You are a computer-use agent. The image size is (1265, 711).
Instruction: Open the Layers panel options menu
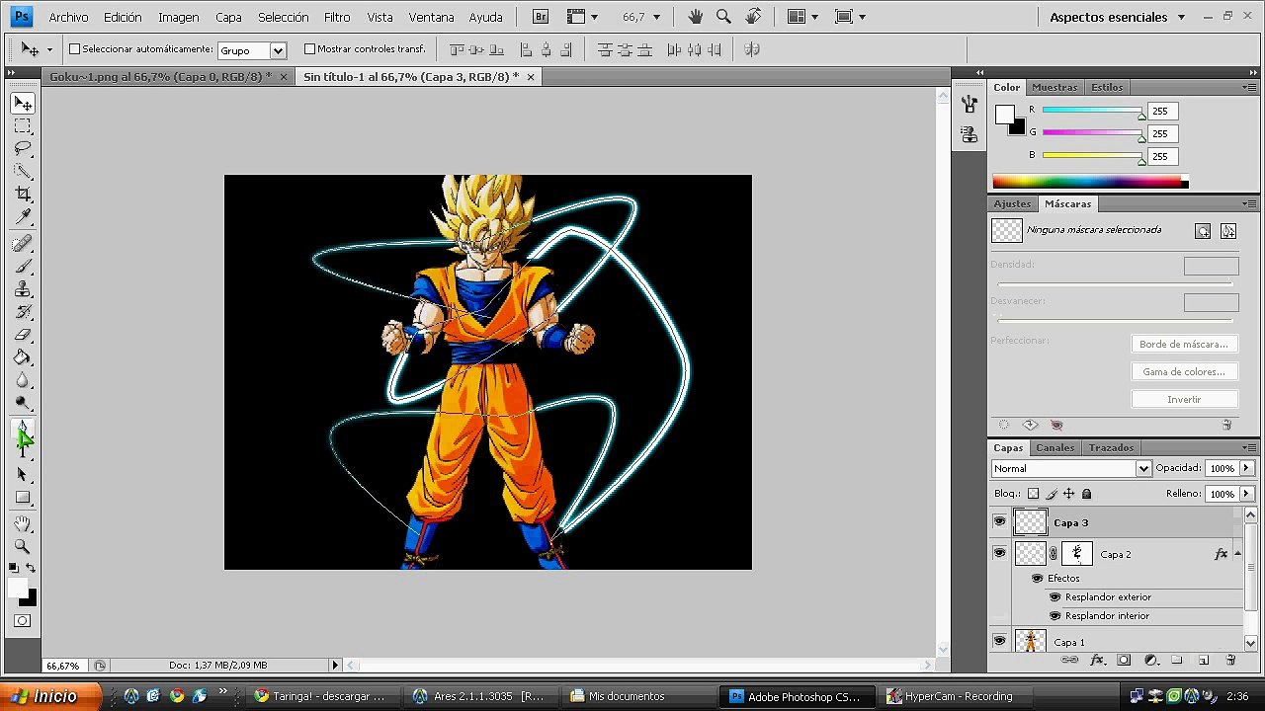point(1249,447)
